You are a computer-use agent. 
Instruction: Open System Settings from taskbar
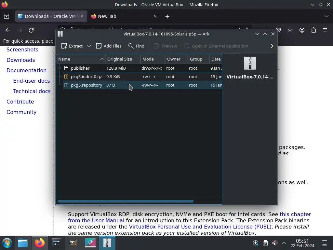(x=56, y=243)
